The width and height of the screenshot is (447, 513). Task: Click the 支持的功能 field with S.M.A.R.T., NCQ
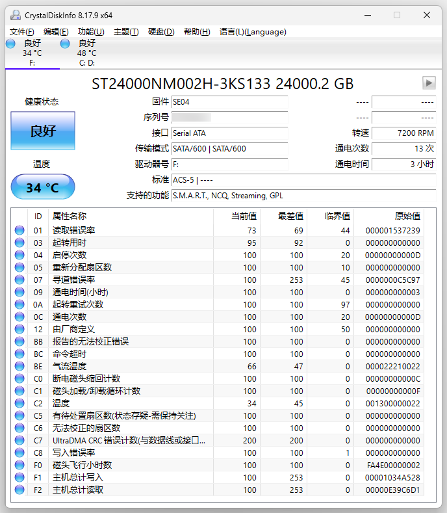point(304,196)
